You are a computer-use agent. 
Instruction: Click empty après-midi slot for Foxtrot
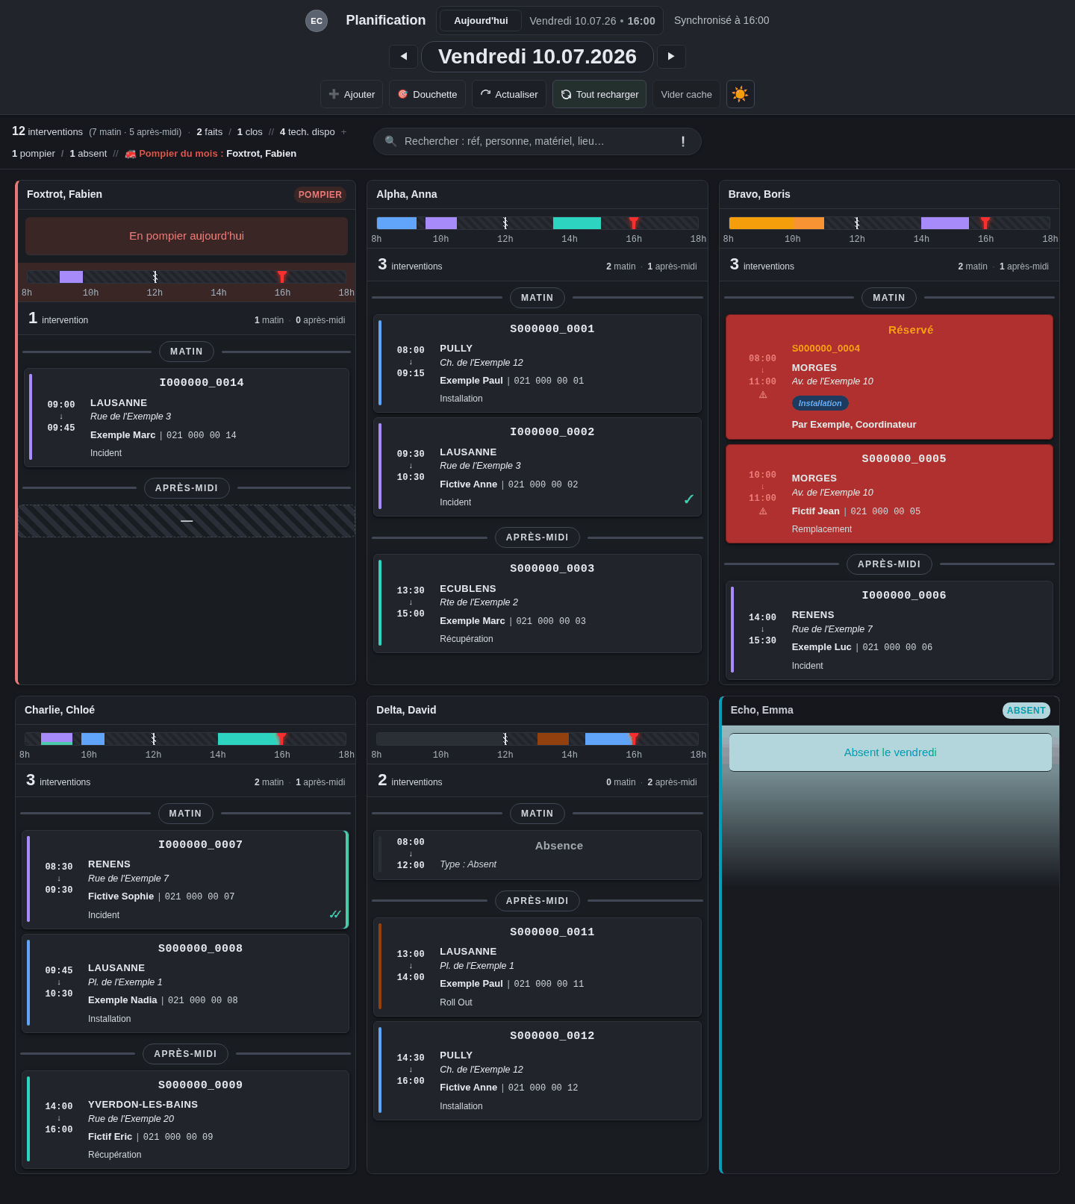coord(187,521)
